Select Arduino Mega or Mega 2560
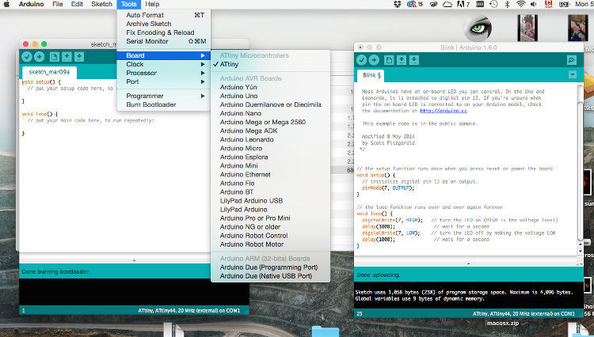The height and width of the screenshot is (337, 594). pos(271,122)
